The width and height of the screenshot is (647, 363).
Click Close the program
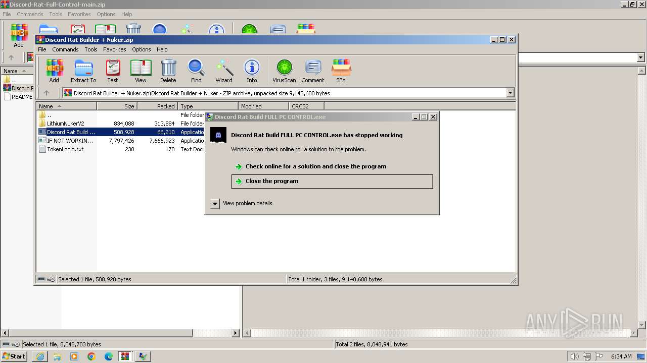click(x=332, y=181)
